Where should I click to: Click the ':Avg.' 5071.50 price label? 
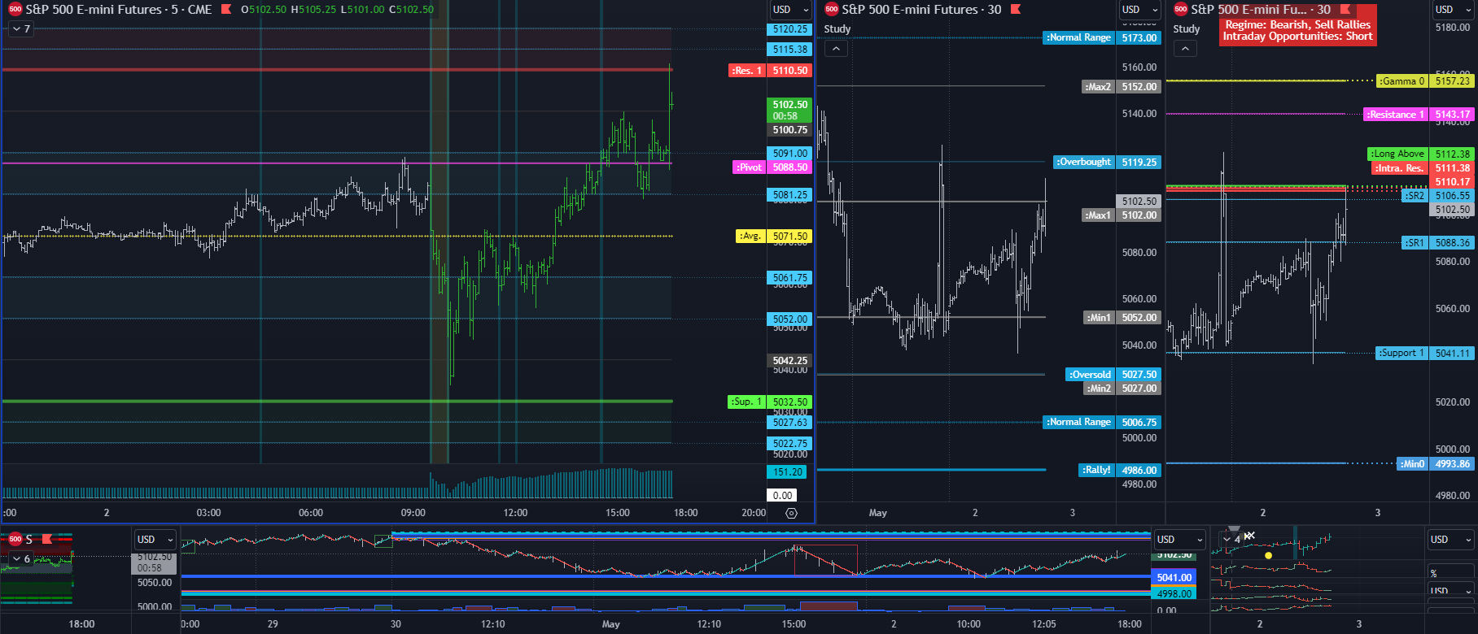[x=774, y=237]
